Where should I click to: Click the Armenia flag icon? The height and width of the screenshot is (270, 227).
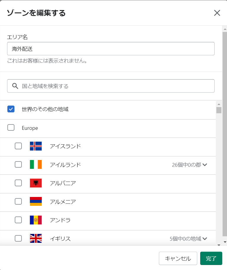pyautogui.click(x=36, y=201)
